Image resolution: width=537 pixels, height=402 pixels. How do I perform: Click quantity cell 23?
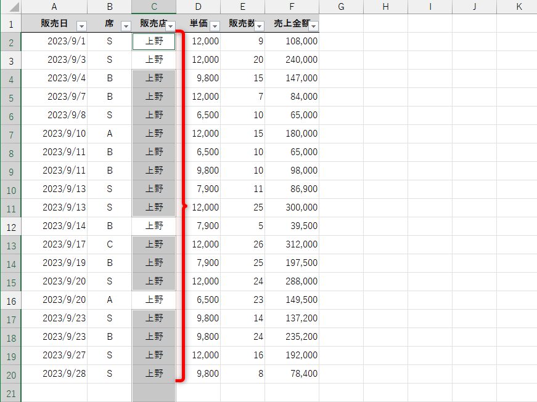point(242,300)
